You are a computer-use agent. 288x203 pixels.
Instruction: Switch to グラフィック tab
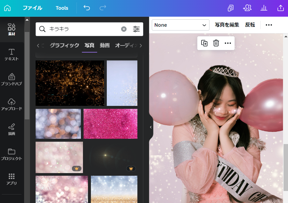[64, 45]
